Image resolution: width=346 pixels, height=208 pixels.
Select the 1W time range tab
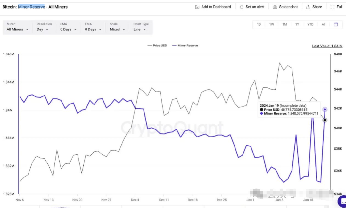[272, 24]
